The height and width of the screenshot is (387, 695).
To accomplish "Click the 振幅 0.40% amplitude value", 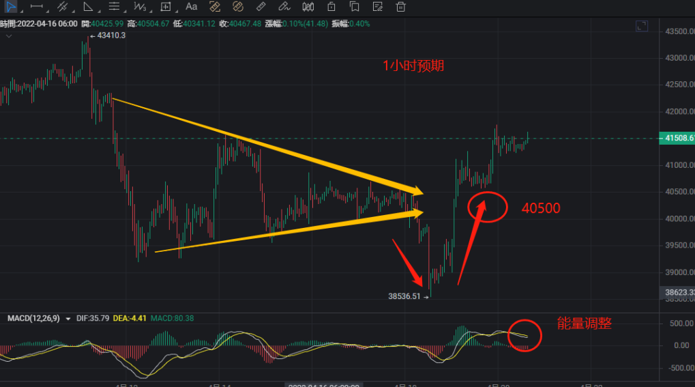I will click(351, 23).
